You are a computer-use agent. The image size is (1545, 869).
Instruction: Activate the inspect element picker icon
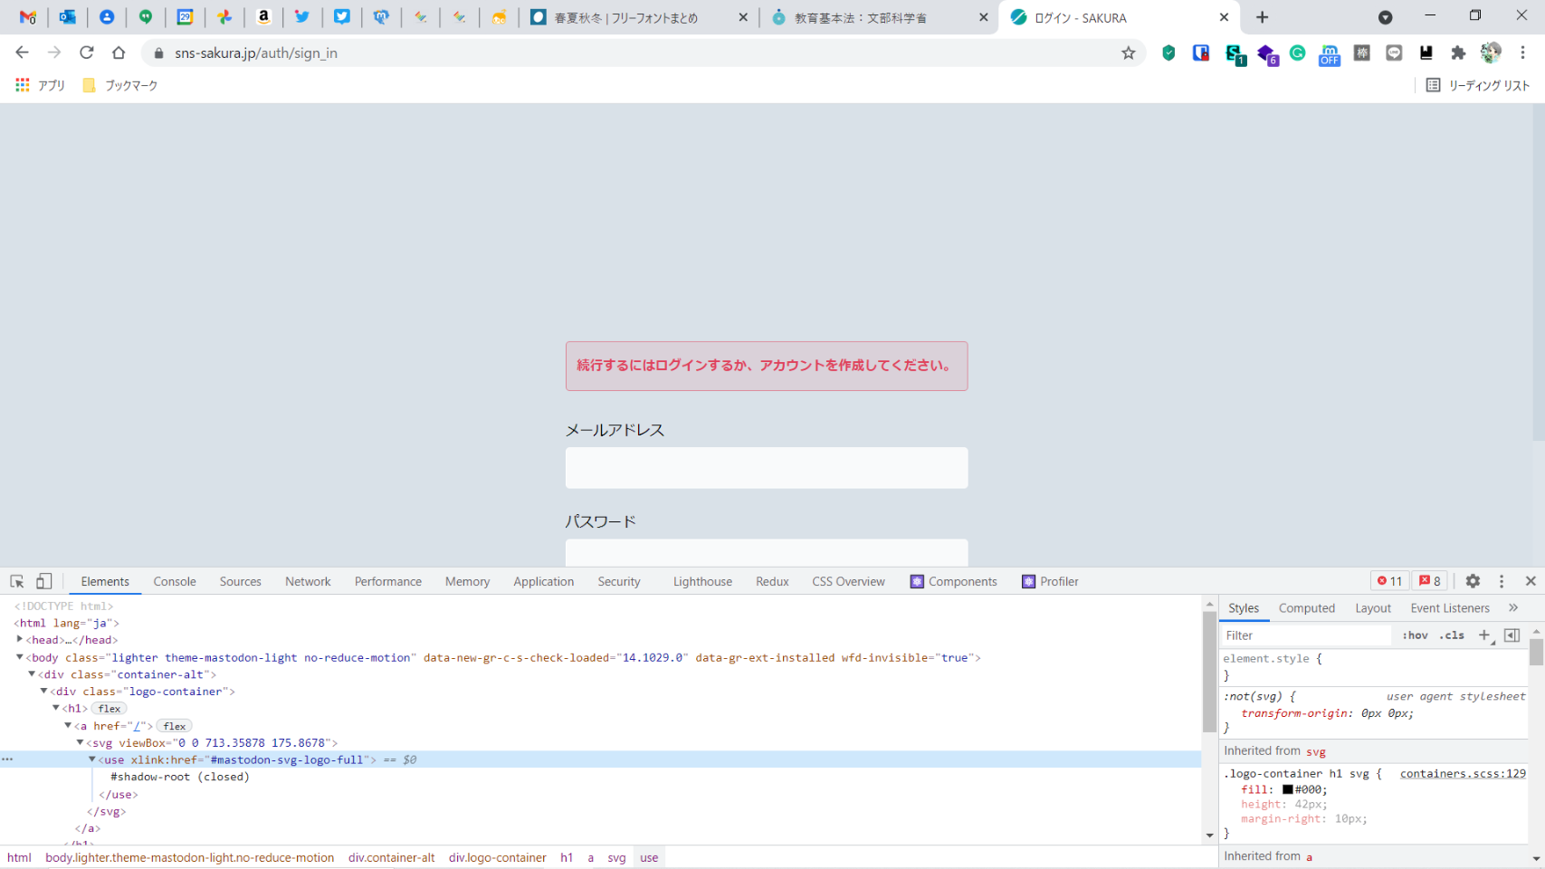coord(17,581)
